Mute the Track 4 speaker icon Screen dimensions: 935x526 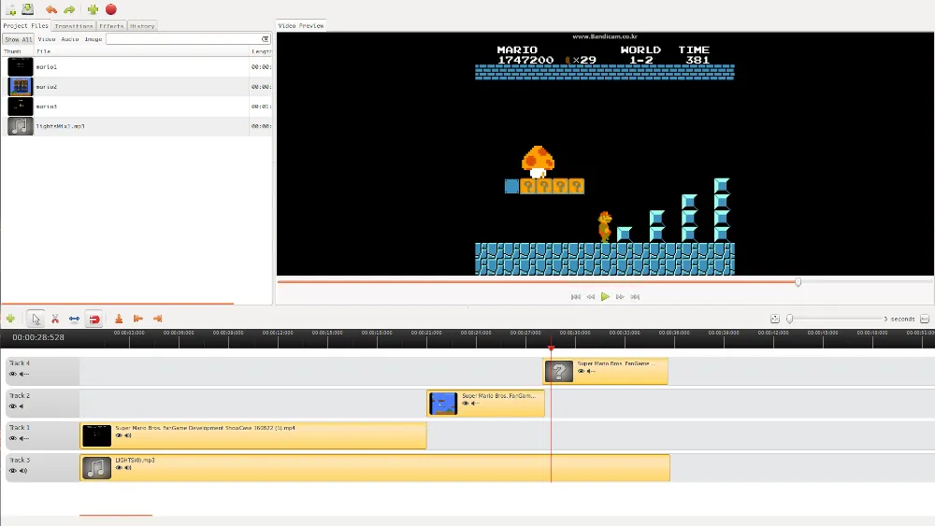point(24,374)
